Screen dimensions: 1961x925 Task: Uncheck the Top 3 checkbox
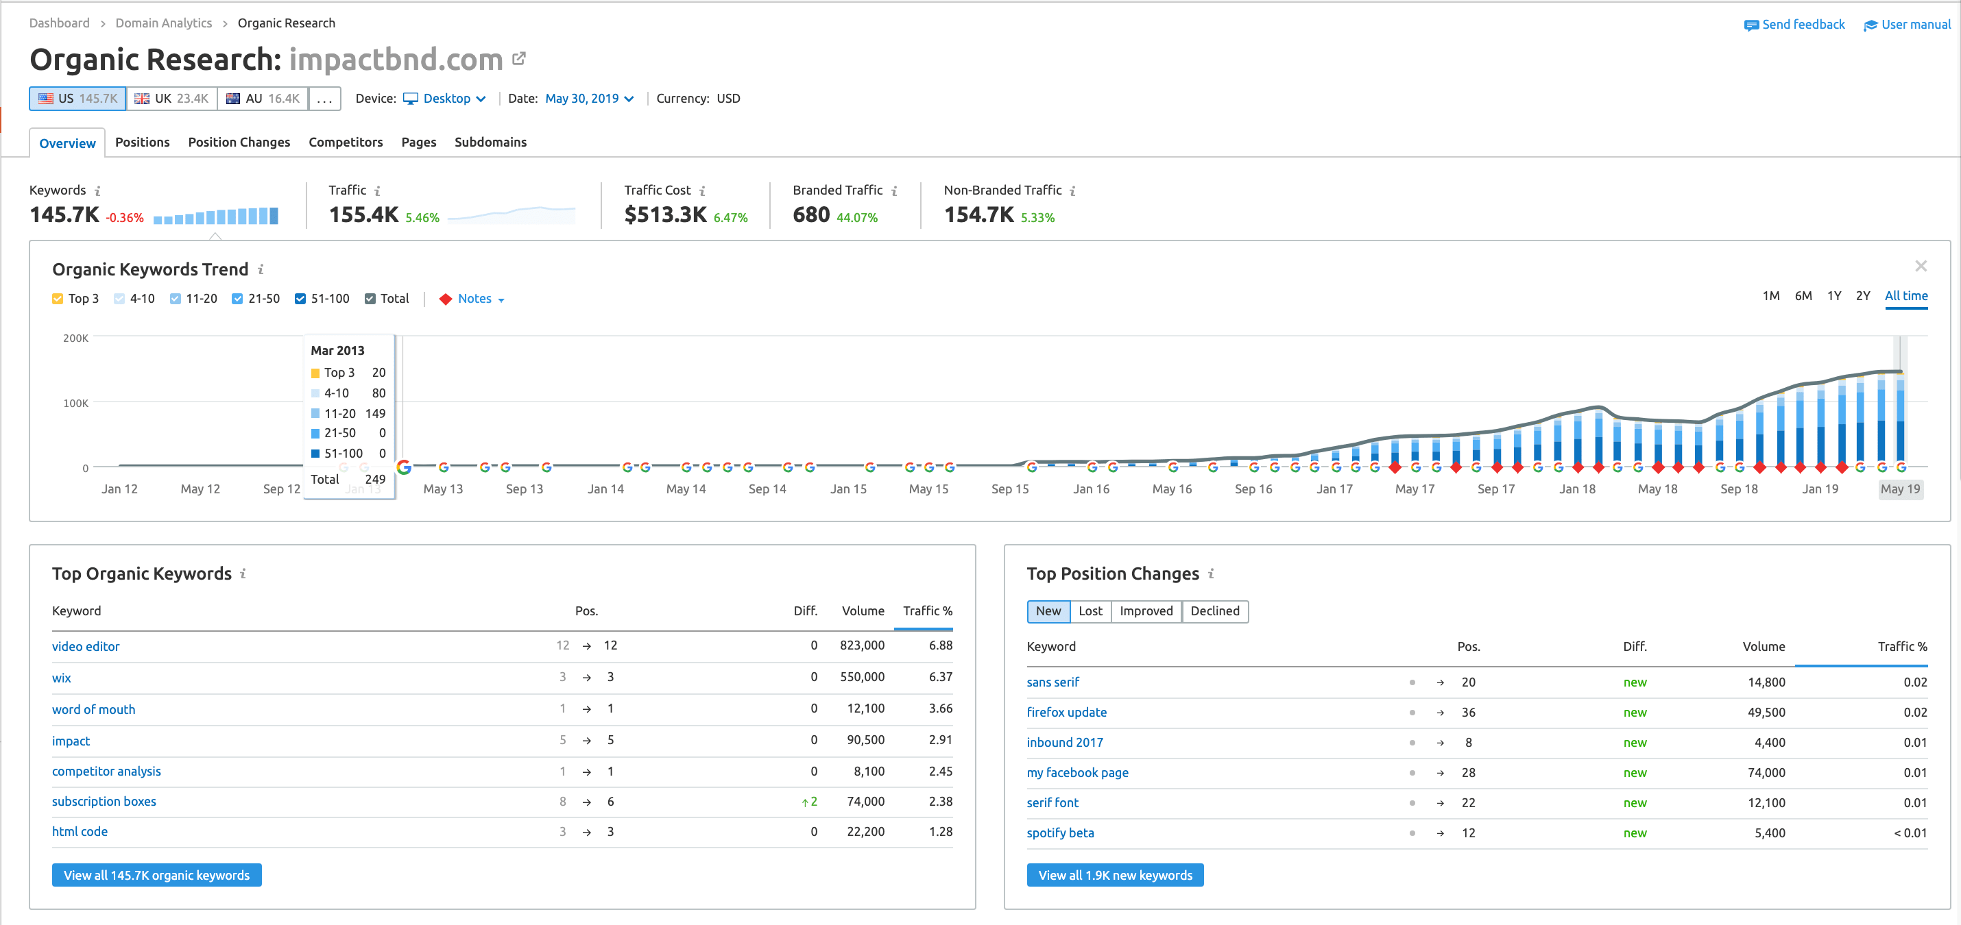click(58, 298)
